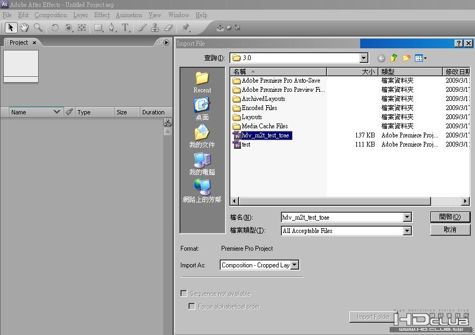The height and width of the screenshot is (335, 475).
Task: Open the 我的文件 shortcut
Action: pyautogui.click(x=202, y=136)
